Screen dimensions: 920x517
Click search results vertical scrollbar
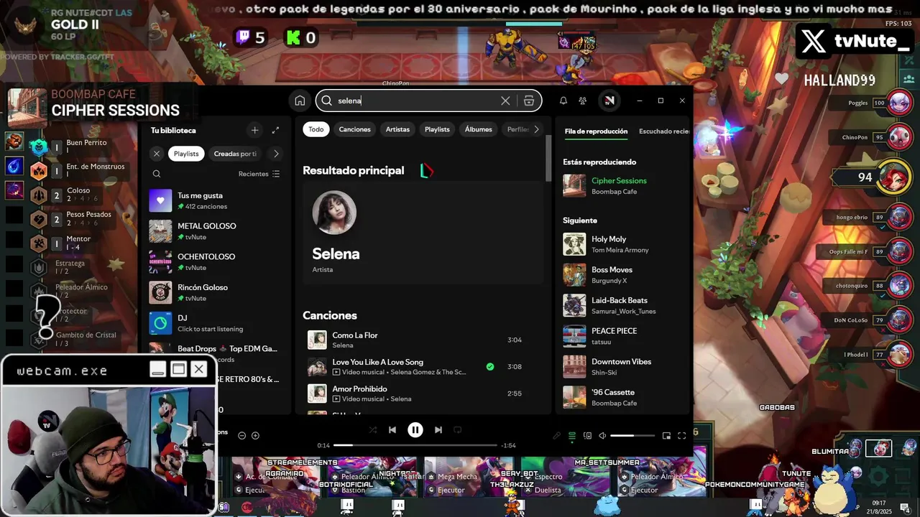tap(548, 158)
